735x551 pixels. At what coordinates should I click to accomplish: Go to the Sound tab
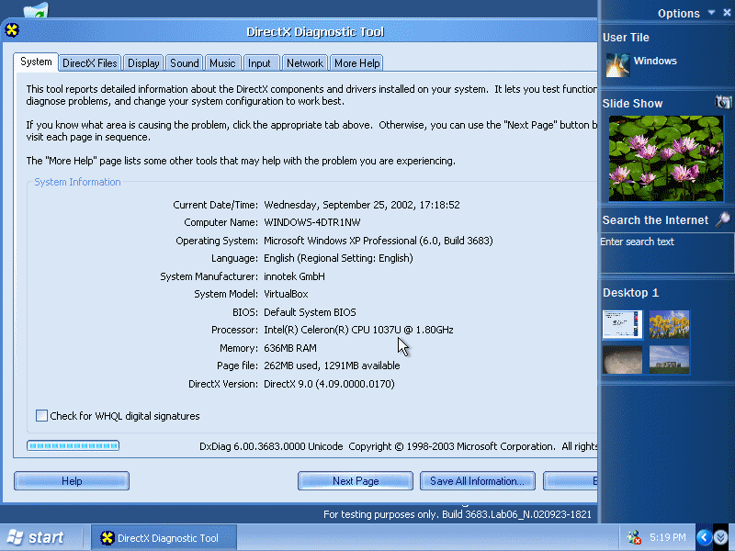[185, 63]
